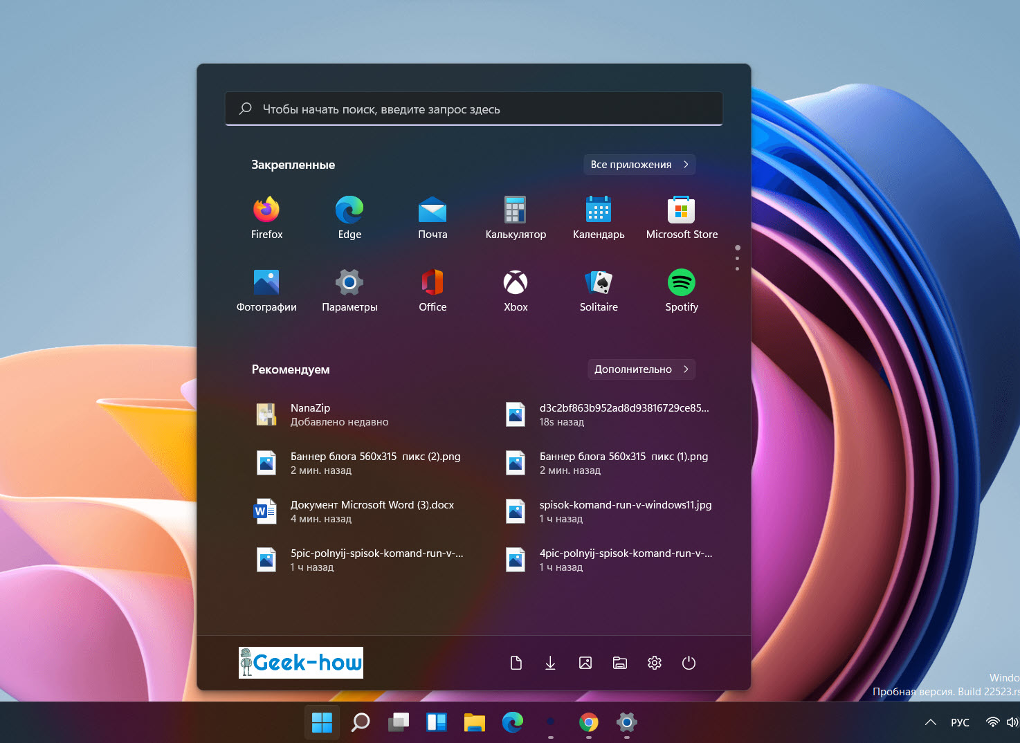Image resolution: width=1020 pixels, height=743 pixels.
Task: Open the Калькулятор app
Action: tap(516, 218)
